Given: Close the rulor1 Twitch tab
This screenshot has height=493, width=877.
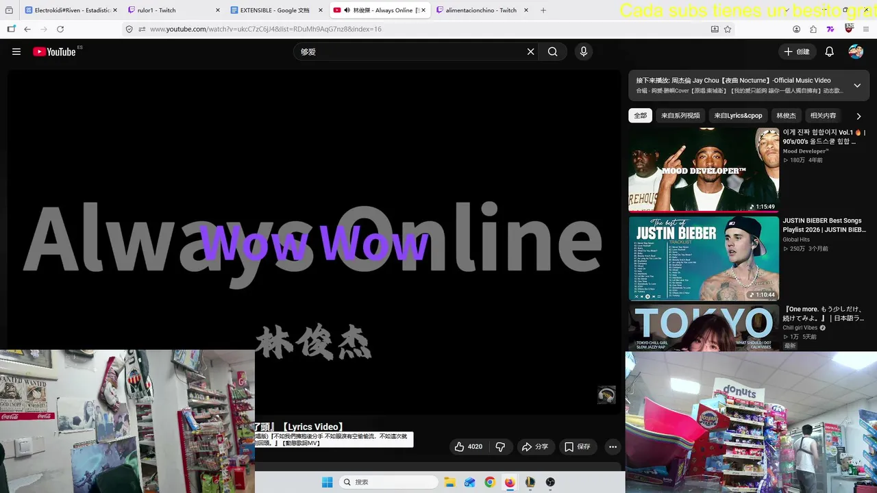Looking at the screenshot, I should (x=217, y=10).
